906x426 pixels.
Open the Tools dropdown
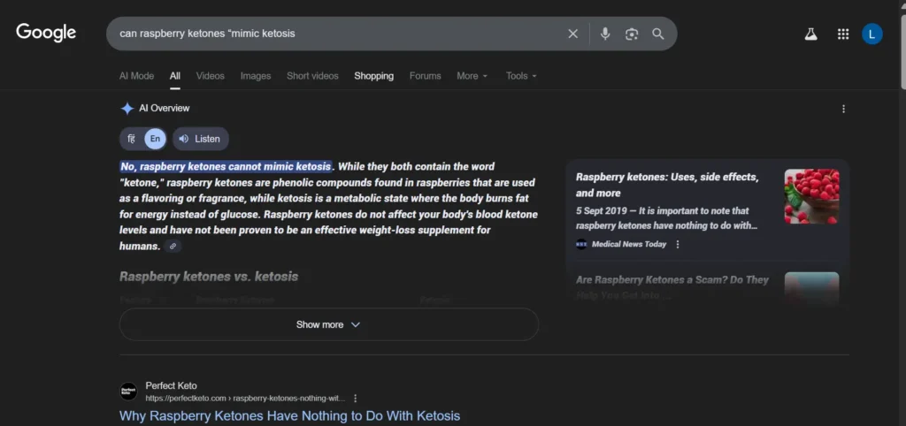pos(520,76)
